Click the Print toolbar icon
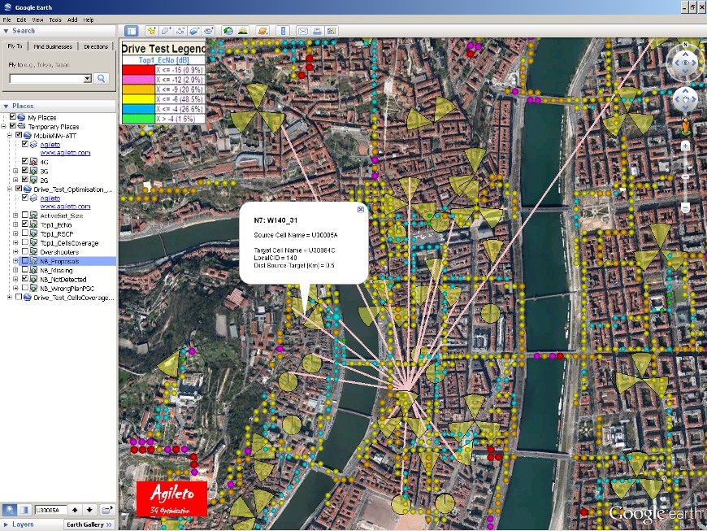 [x=318, y=31]
